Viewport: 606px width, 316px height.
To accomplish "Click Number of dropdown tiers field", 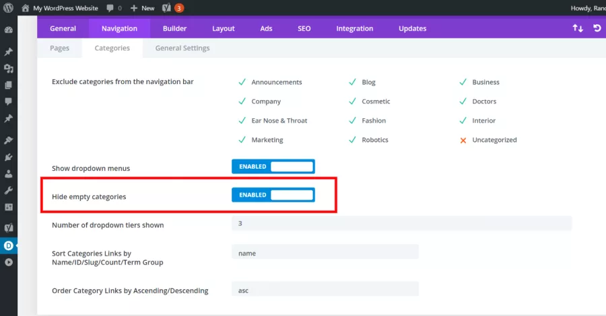I will (x=401, y=223).
